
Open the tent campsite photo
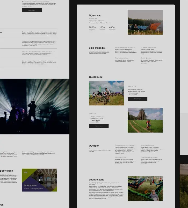(145, 22)
